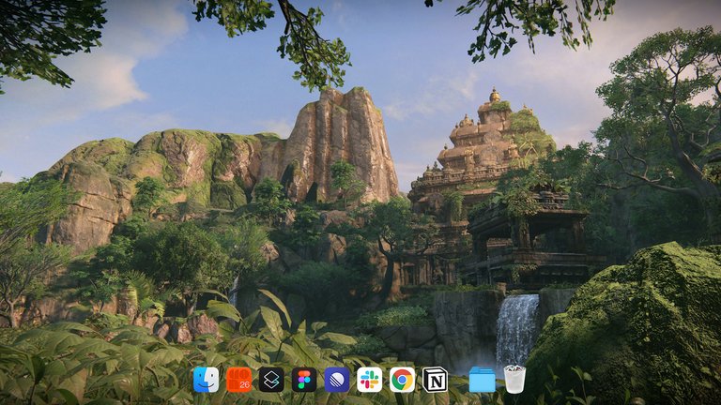This screenshot has width=721, height=405.
Task: Open Finder from the dock
Action: pyautogui.click(x=206, y=380)
